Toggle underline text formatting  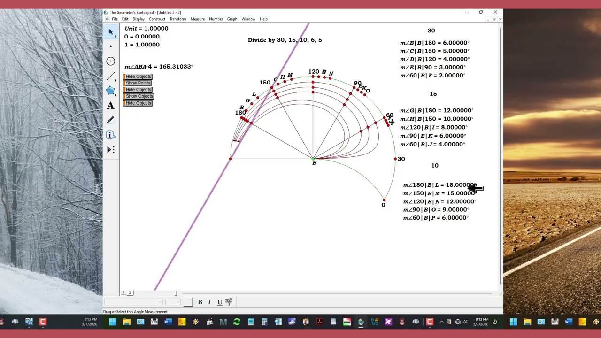click(x=219, y=302)
